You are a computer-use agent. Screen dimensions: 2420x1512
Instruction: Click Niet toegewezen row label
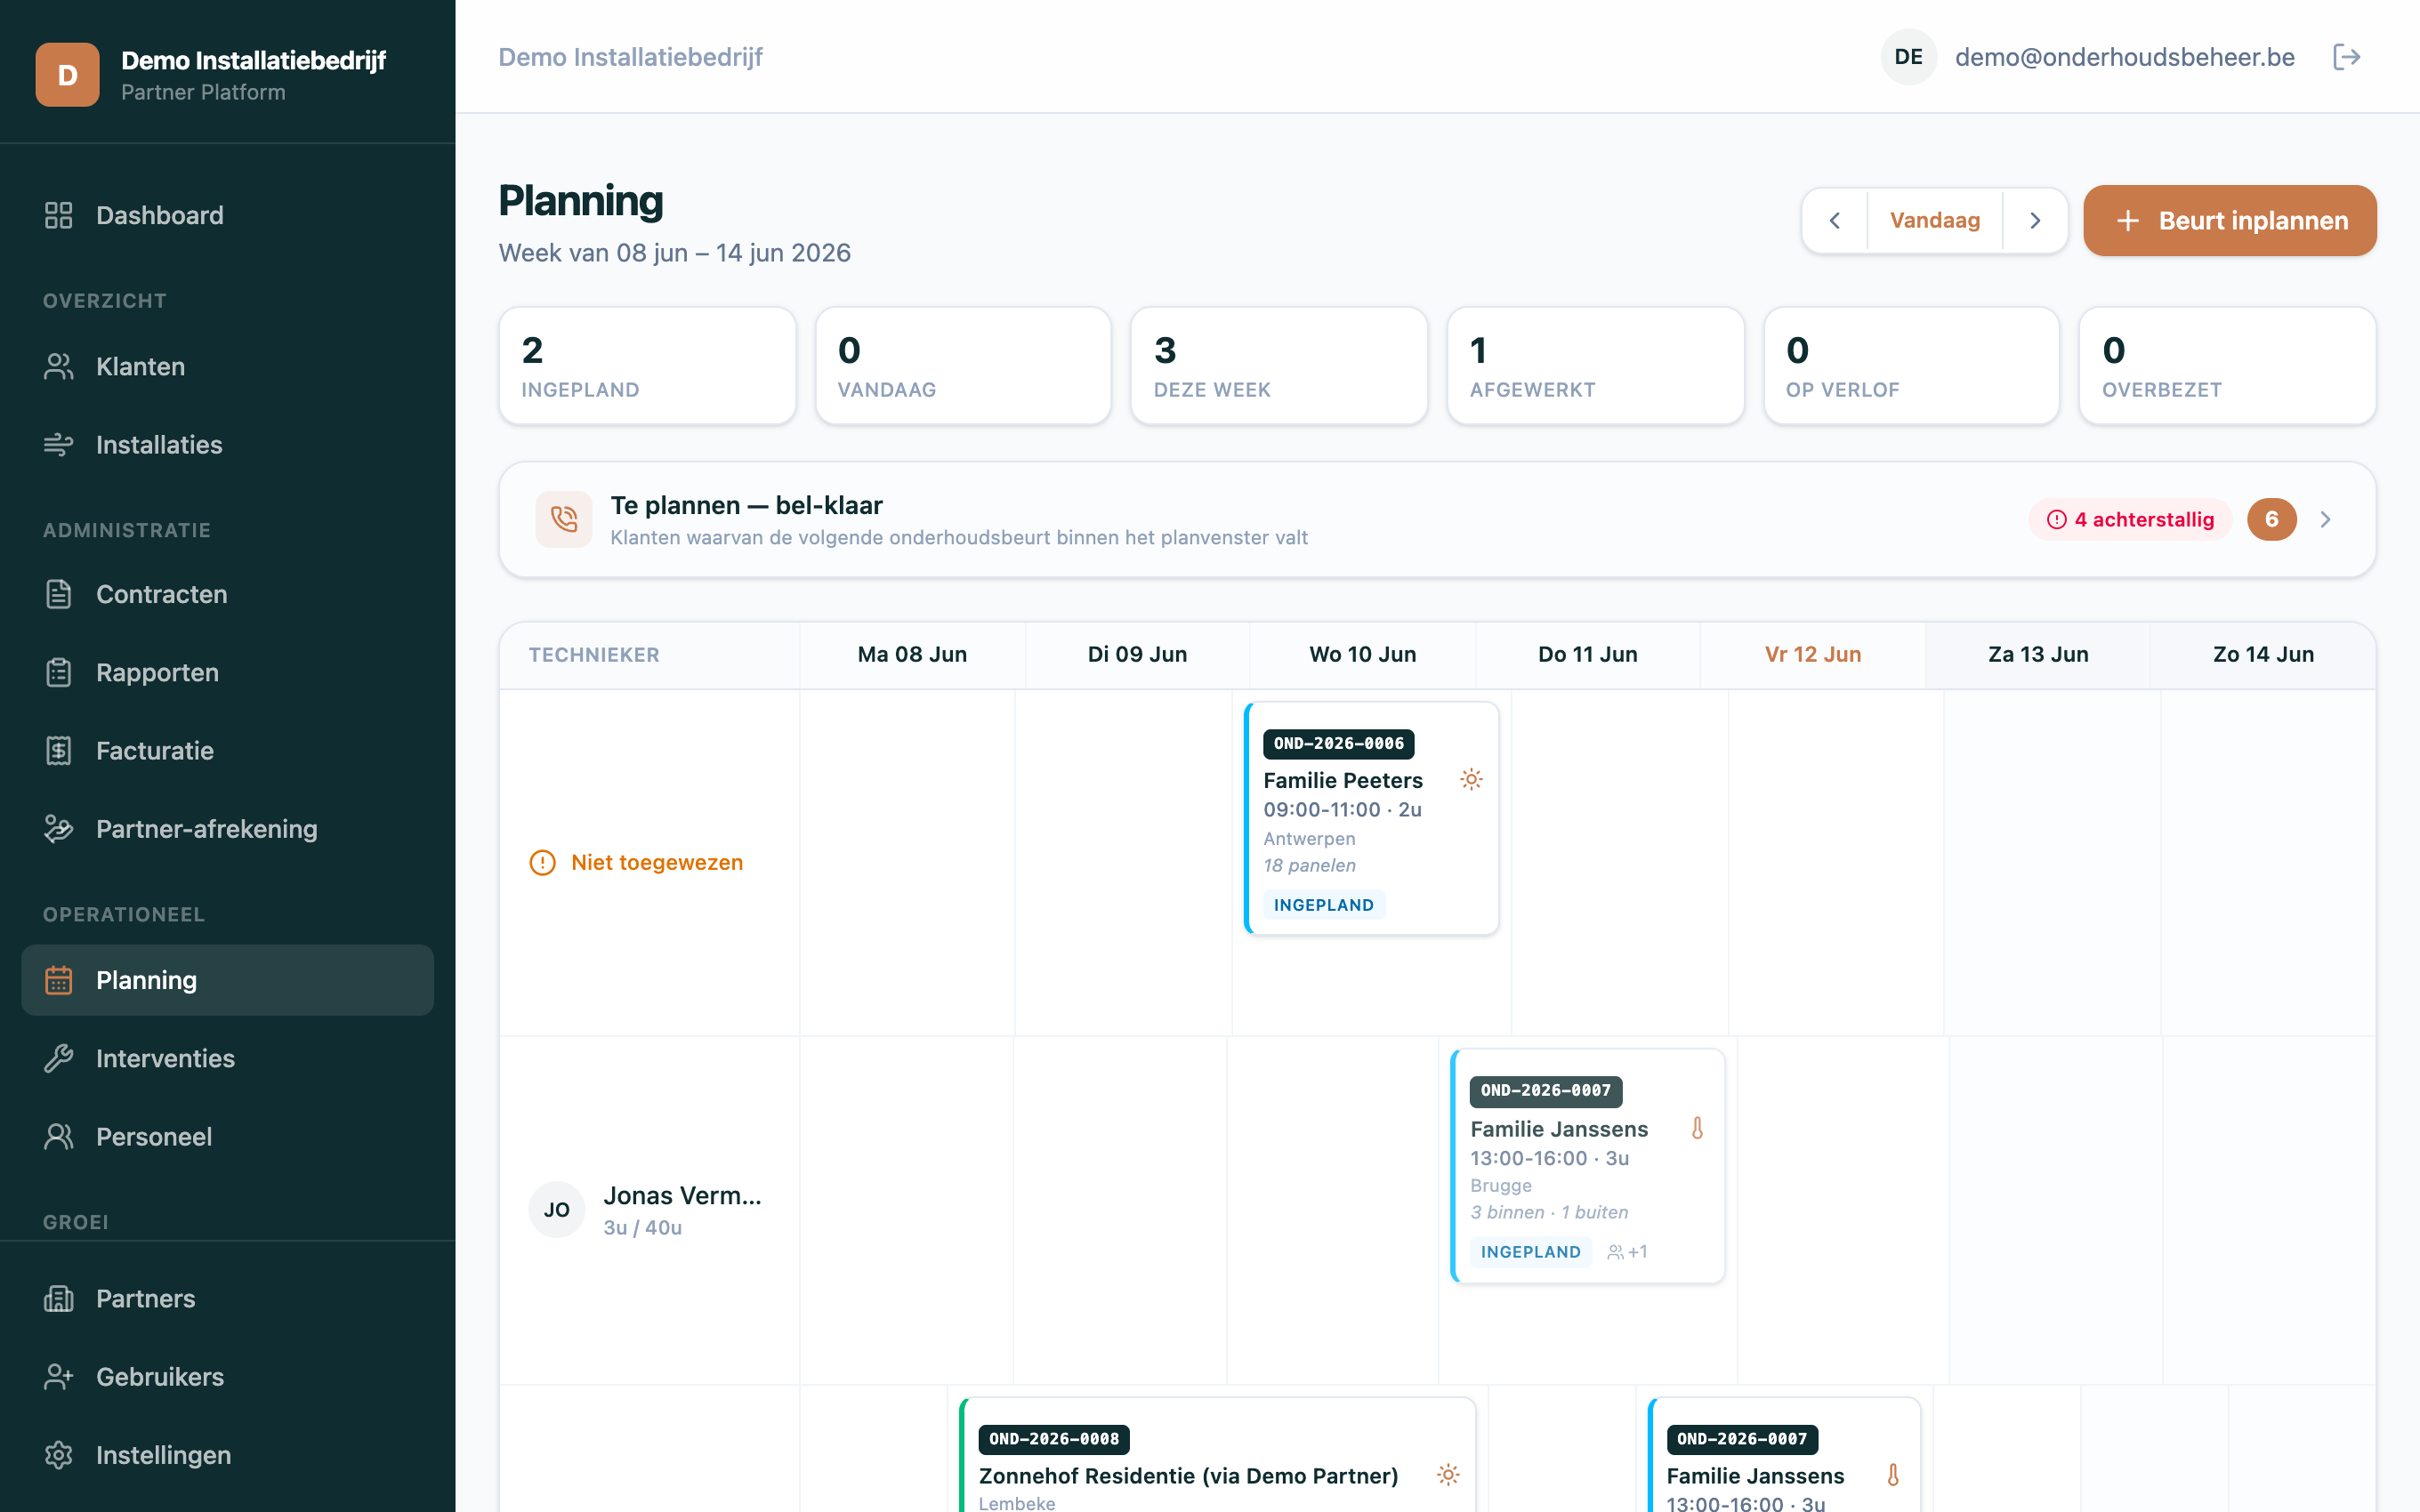[x=657, y=863]
